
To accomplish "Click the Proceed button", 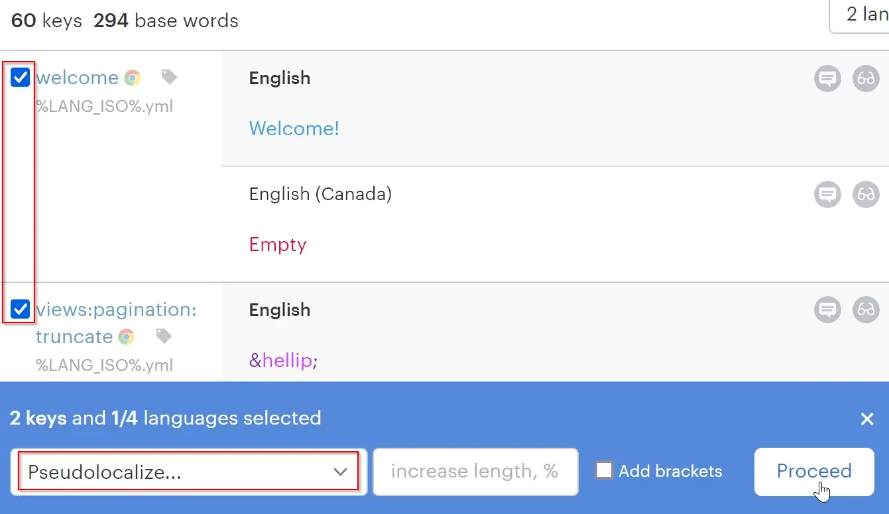I will [x=813, y=472].
